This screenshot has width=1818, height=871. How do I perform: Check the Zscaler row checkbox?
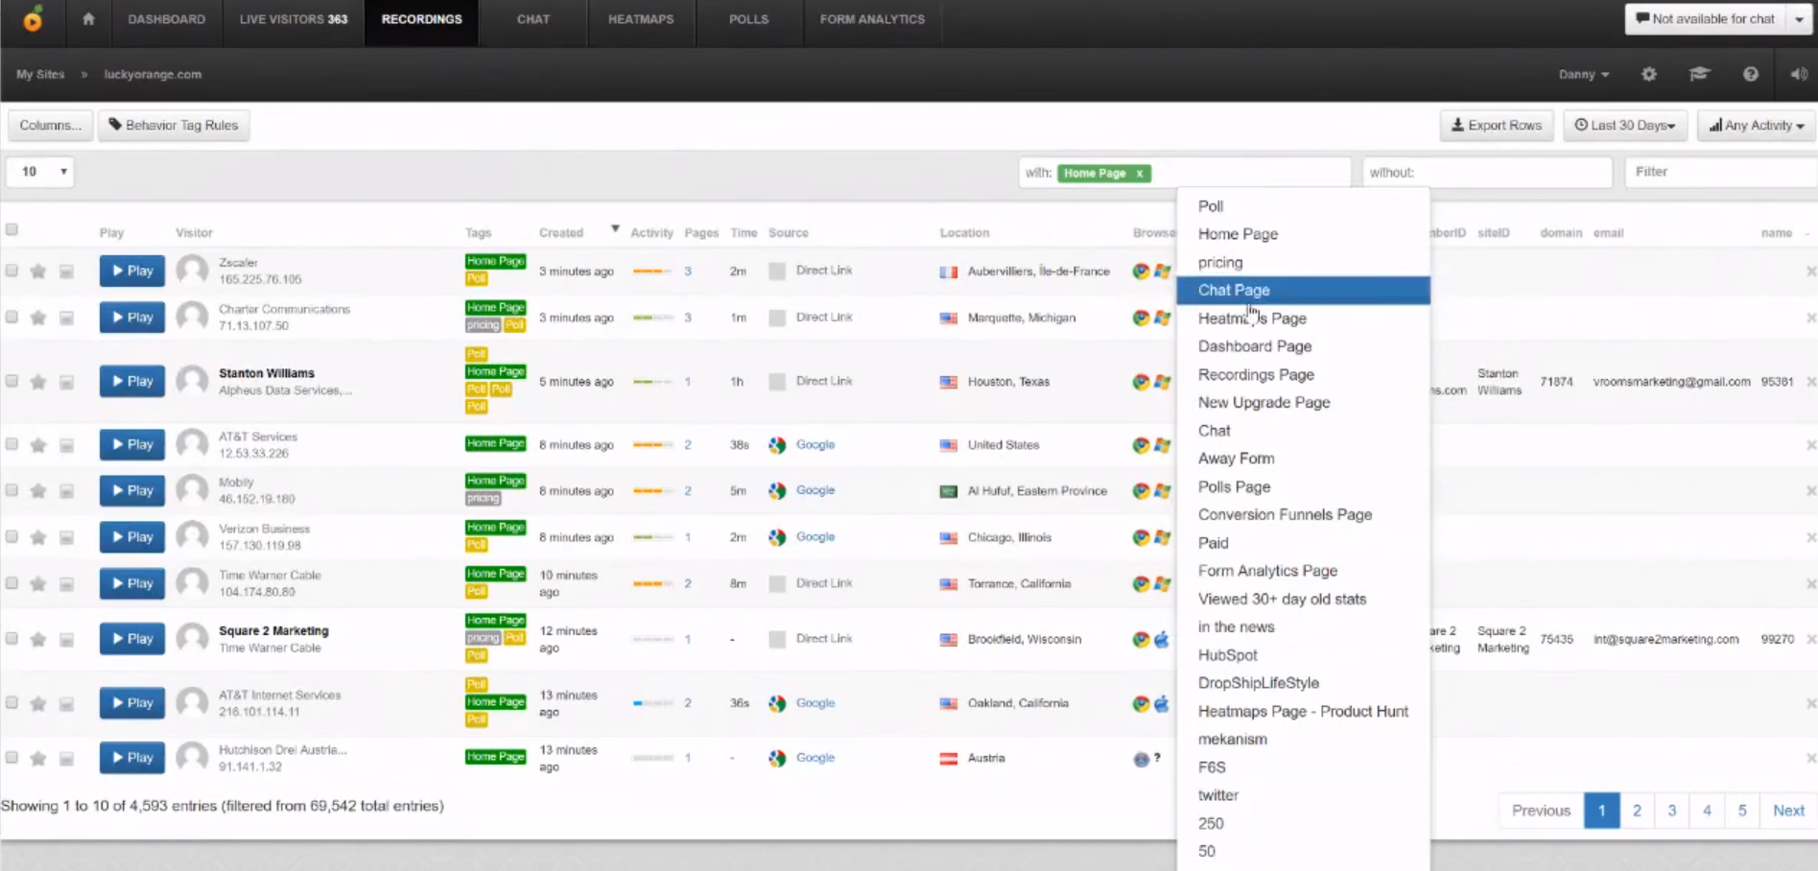12,271
